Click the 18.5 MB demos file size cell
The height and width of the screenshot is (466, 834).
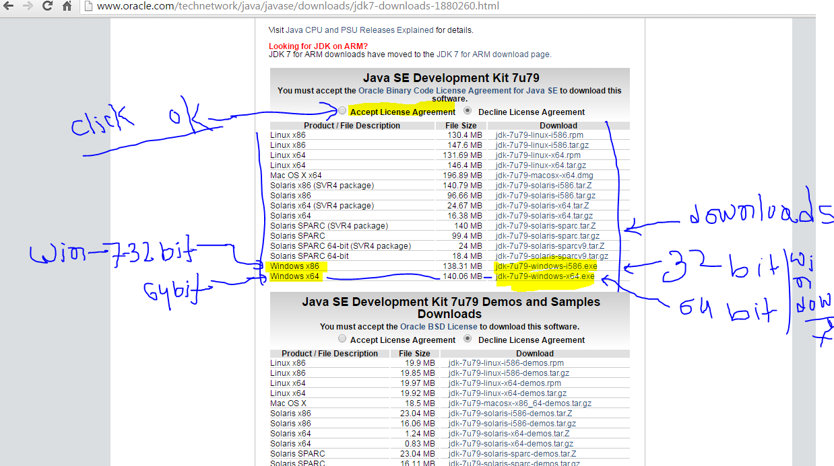tap(420, 403)
